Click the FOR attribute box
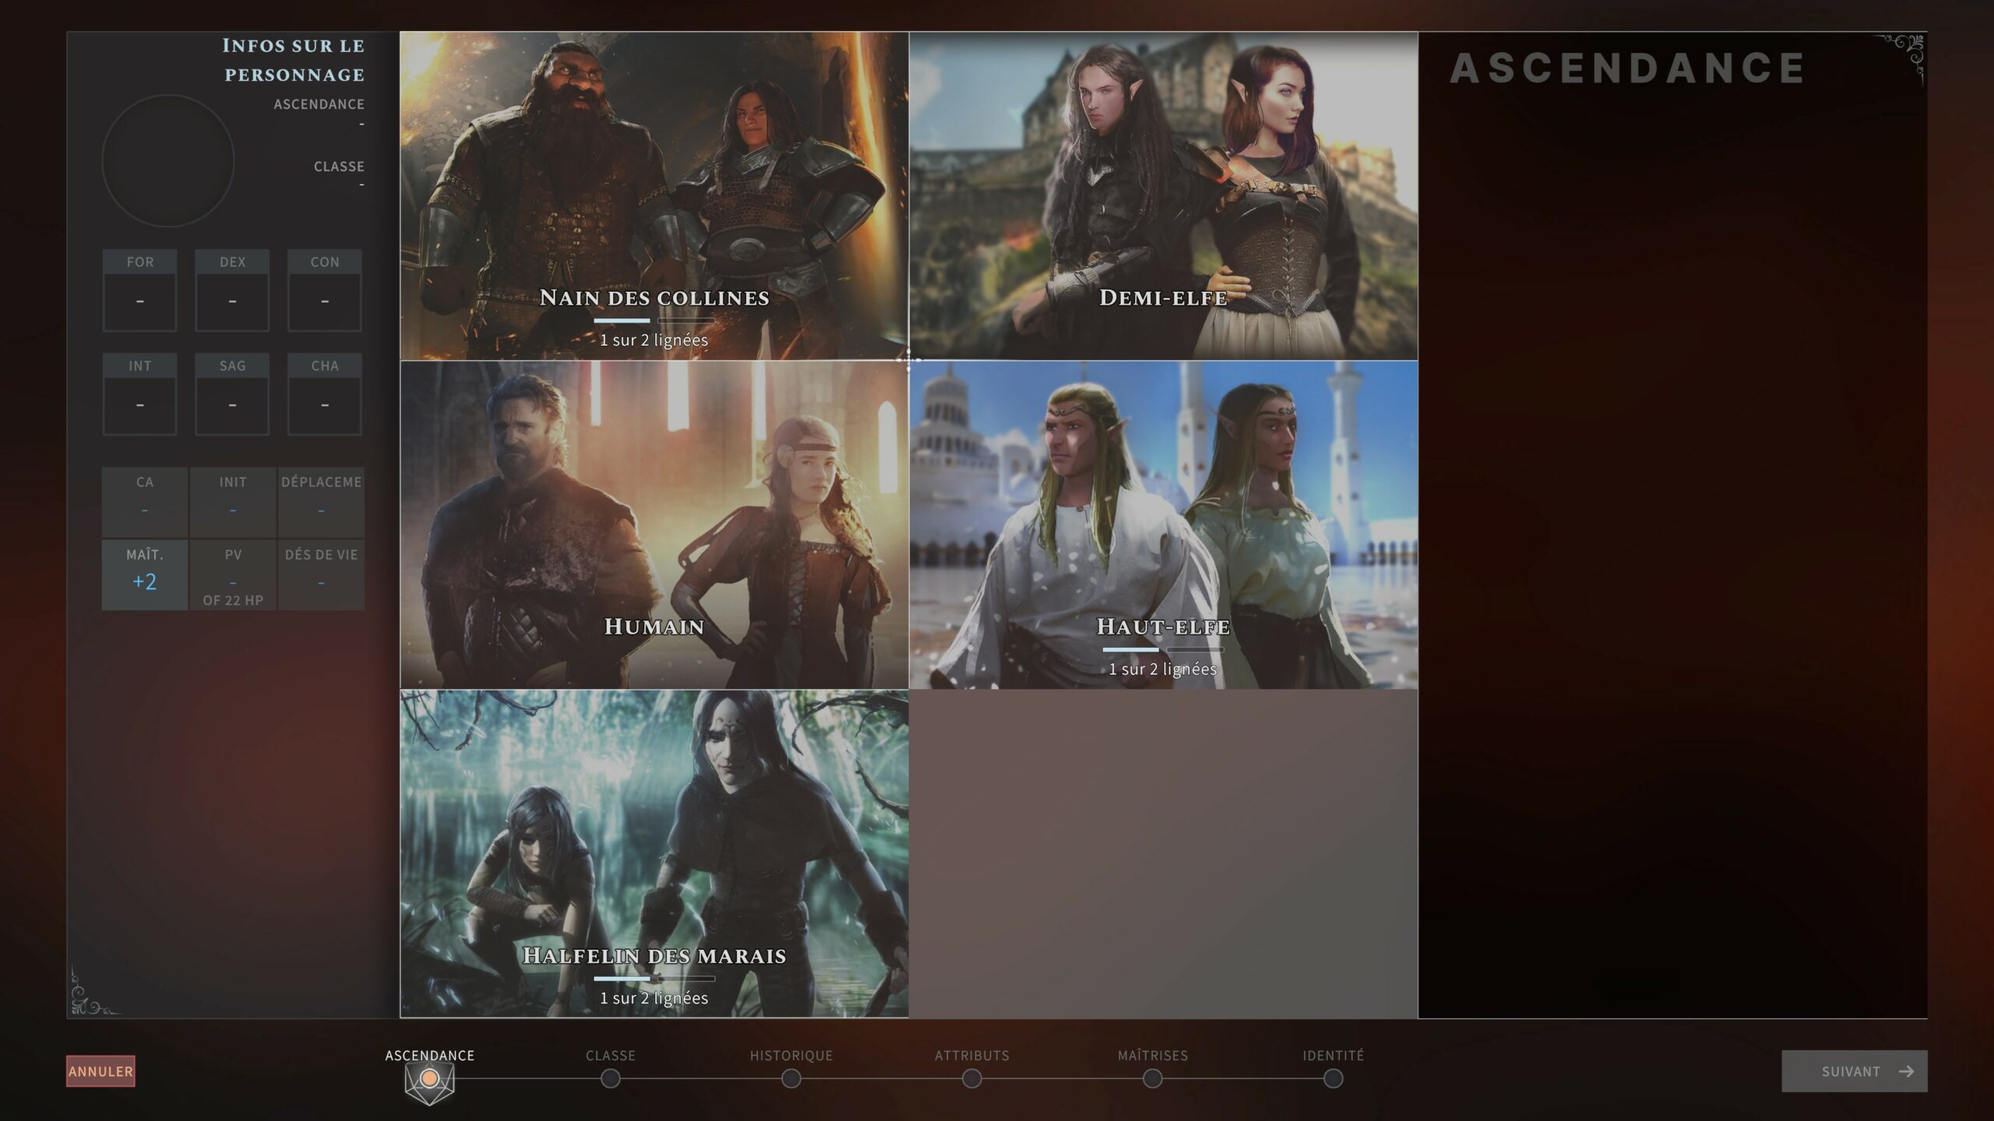1994x1121 pixels. click(140, 290)
